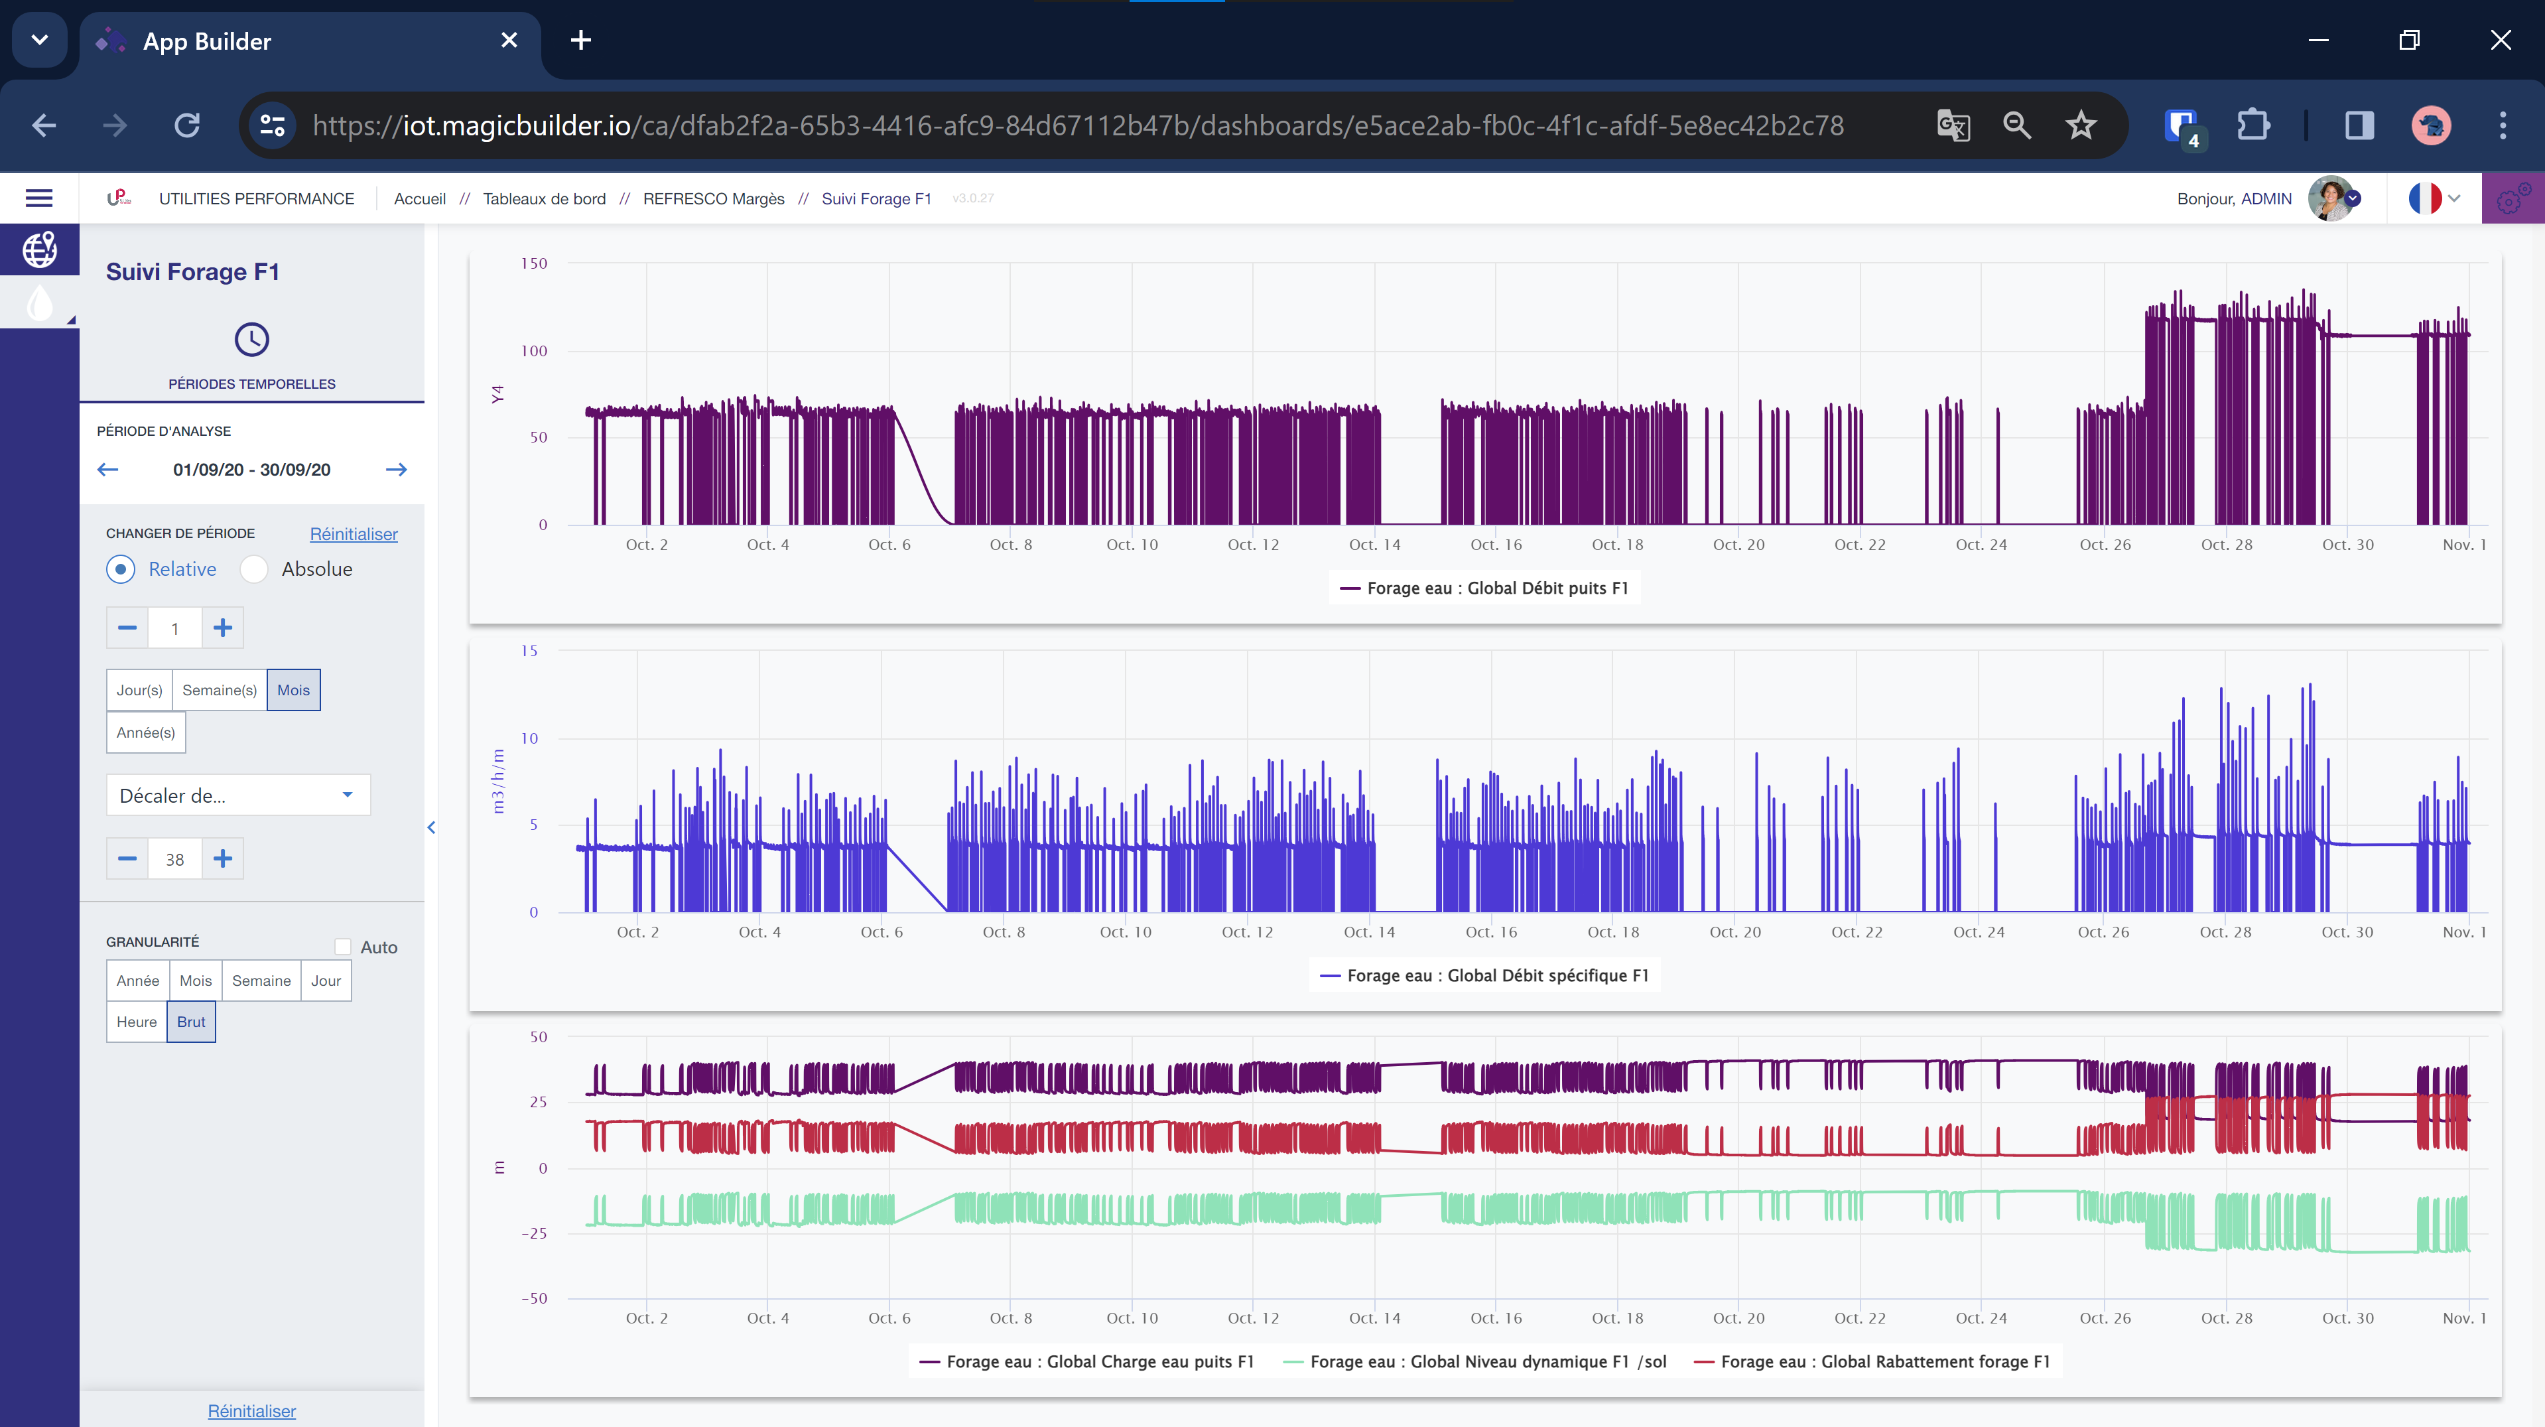Click the globe sidebar icon
The height and width of the screenshot is (1427, 2545).
[38, 249]
